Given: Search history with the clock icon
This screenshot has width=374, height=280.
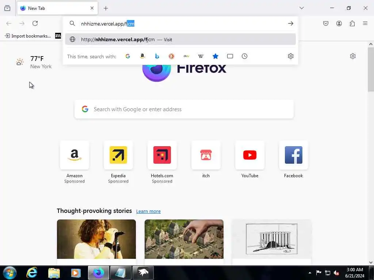Looking at the screenshot, I should (244, 56).
